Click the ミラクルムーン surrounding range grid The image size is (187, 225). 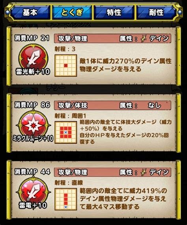pos(65,133)
